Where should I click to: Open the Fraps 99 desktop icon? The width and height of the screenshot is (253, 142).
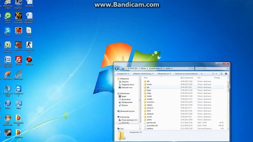[x=19, y=32]
